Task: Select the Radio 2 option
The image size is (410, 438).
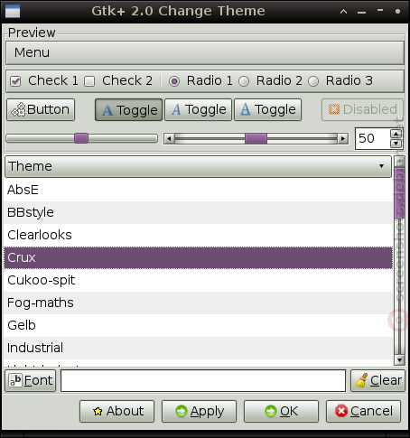Action: coord(244,81)
